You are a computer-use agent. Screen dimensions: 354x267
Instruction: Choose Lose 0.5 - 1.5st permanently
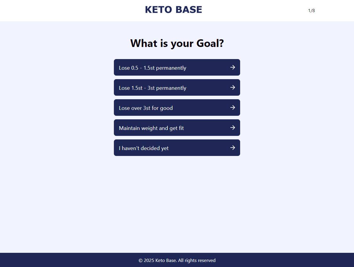click(177, 67)
